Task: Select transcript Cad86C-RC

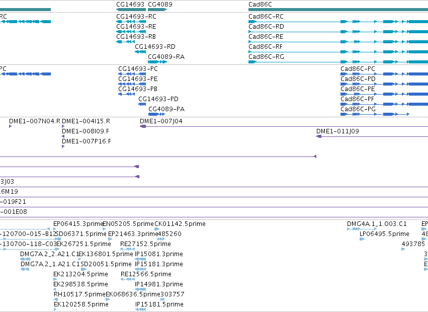Action: point(266,17)
